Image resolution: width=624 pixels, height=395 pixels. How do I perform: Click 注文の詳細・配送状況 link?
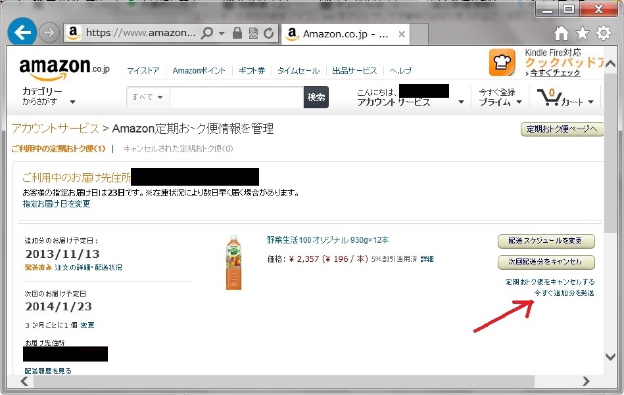(88, 268)
